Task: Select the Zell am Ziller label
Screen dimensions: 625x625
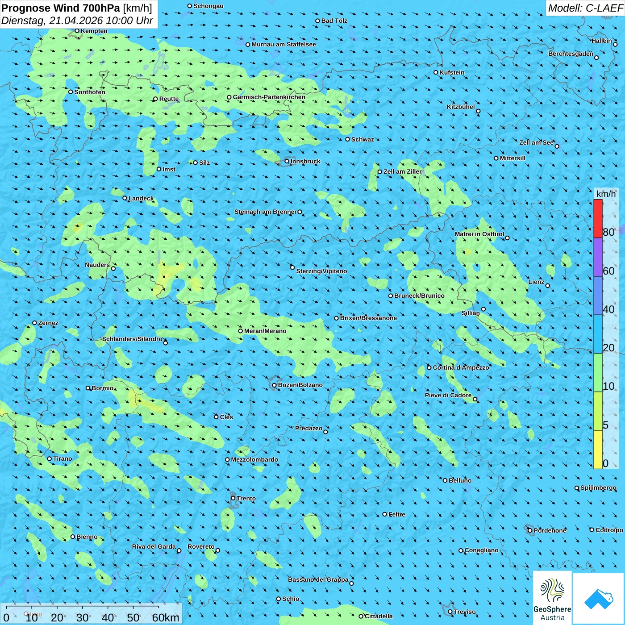Action: coord(403,171)
